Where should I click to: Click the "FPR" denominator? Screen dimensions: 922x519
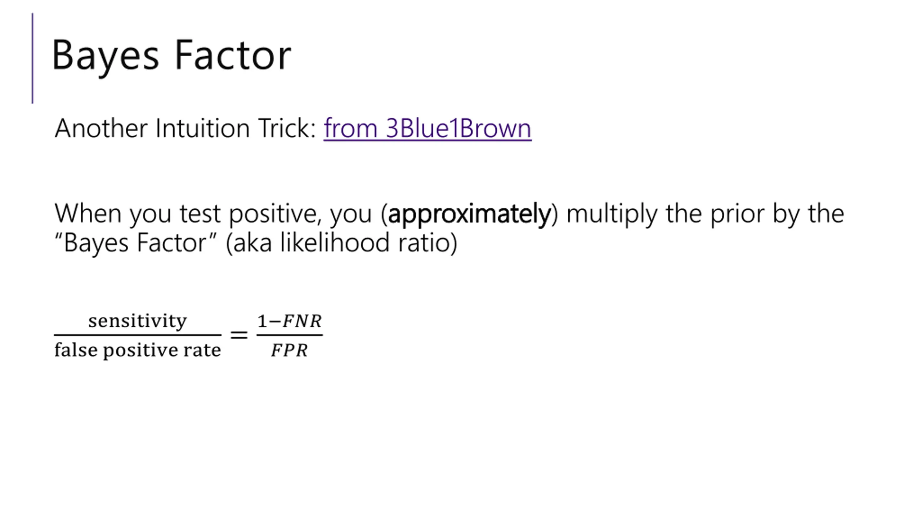(x=290, y=350)
